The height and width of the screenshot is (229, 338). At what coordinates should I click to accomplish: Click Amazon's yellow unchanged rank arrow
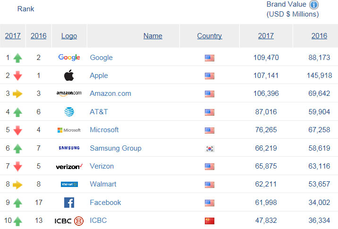pos(17,94)
